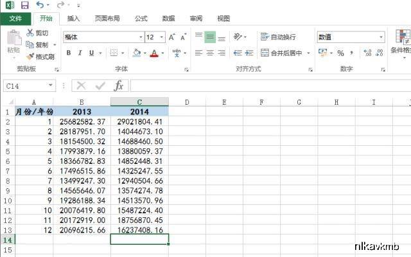
Task: Click the Save icon in quick access toolbar
Action: (25, 5)
